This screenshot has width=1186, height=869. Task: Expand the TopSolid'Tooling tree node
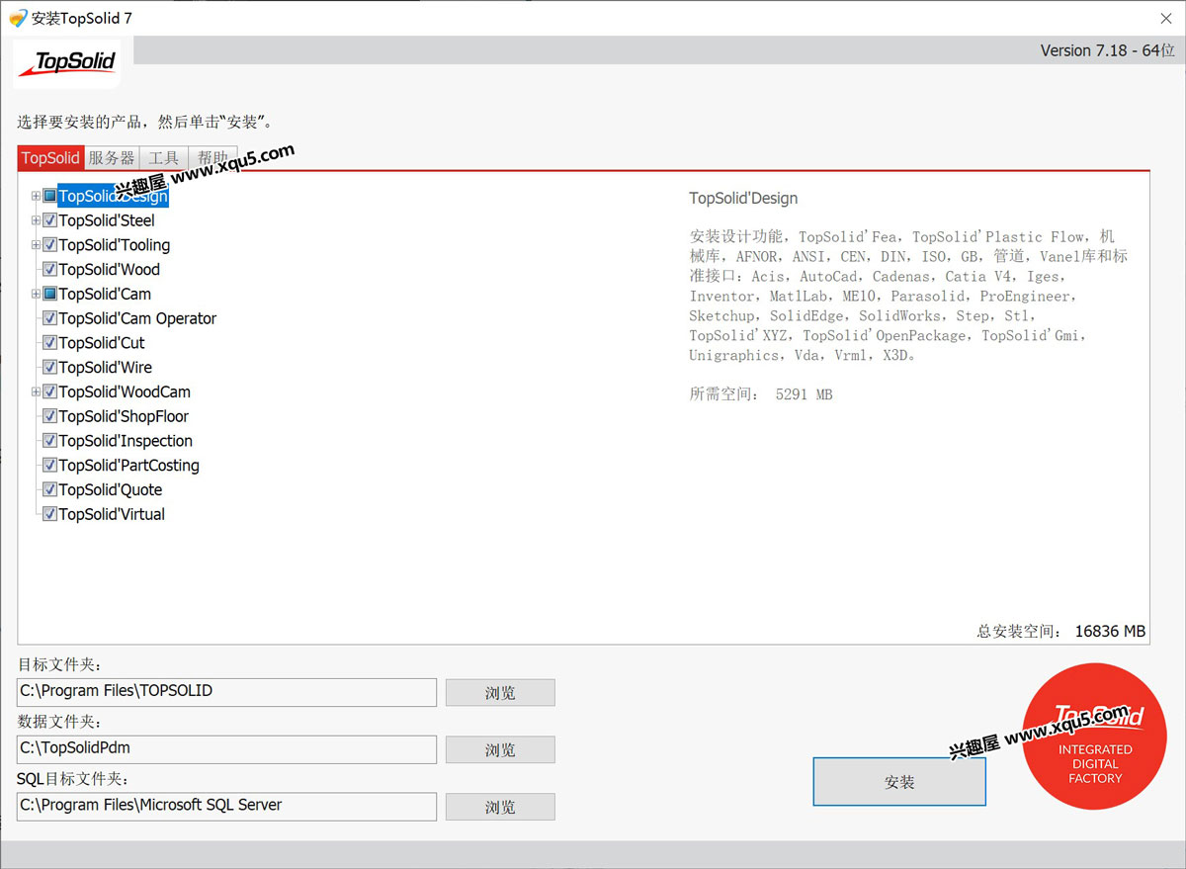(36, 245)
